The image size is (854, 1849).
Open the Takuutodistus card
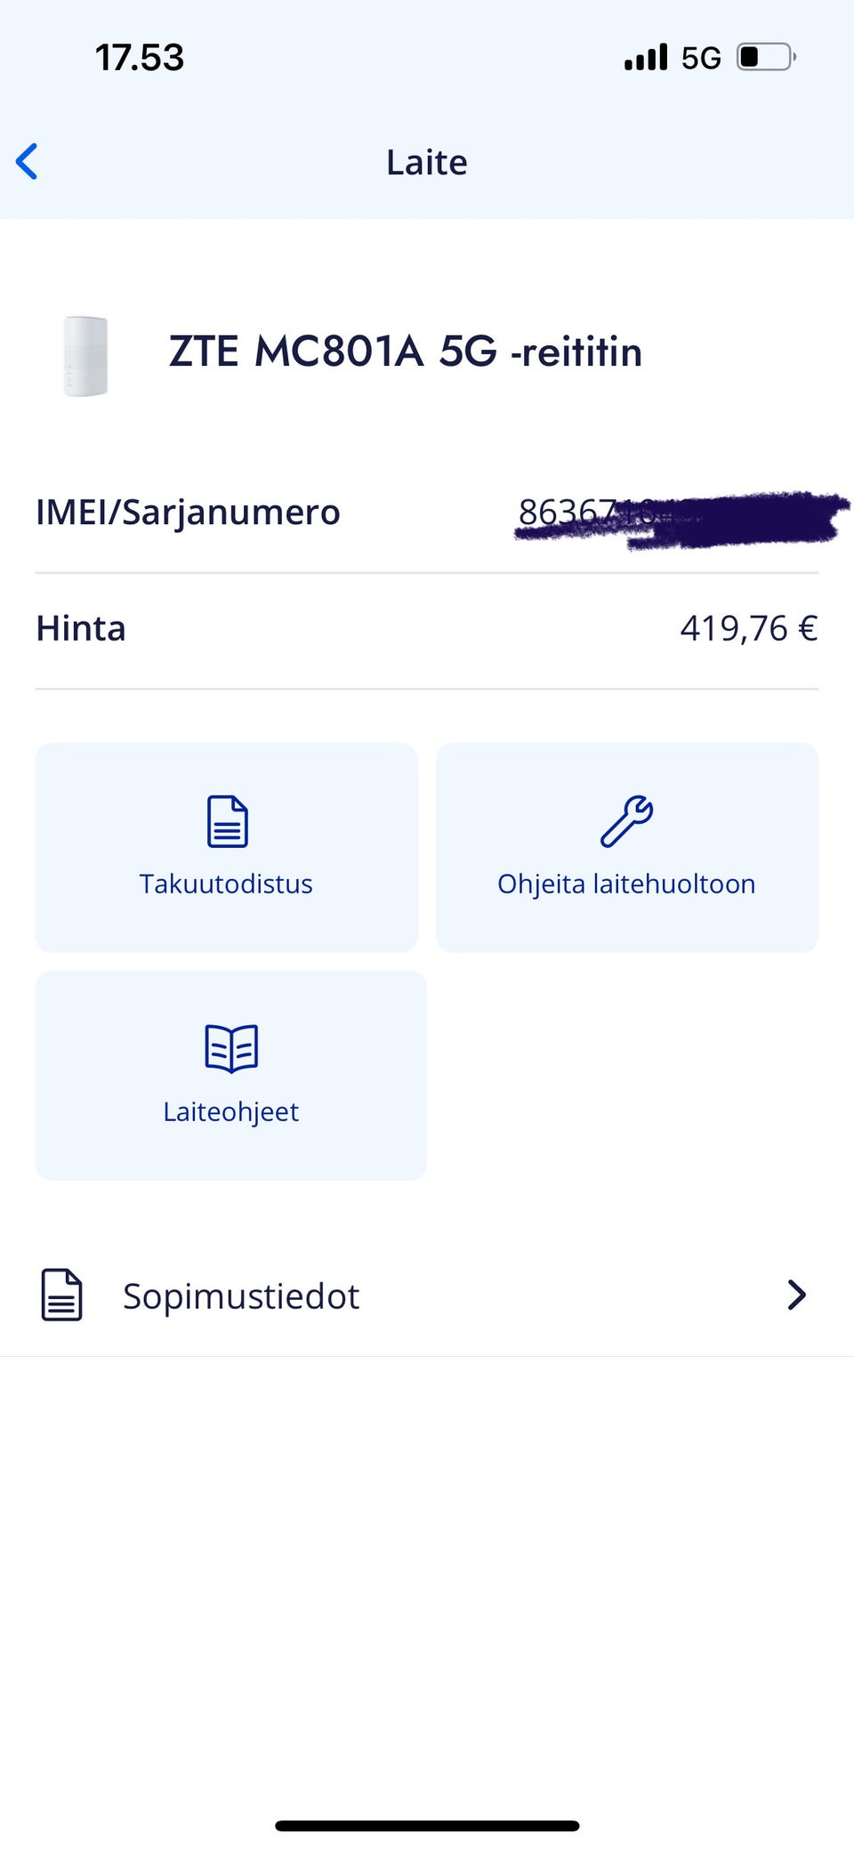227,847
